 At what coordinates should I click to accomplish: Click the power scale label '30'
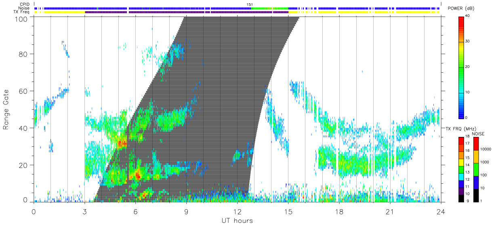click(x=468, y=42)
